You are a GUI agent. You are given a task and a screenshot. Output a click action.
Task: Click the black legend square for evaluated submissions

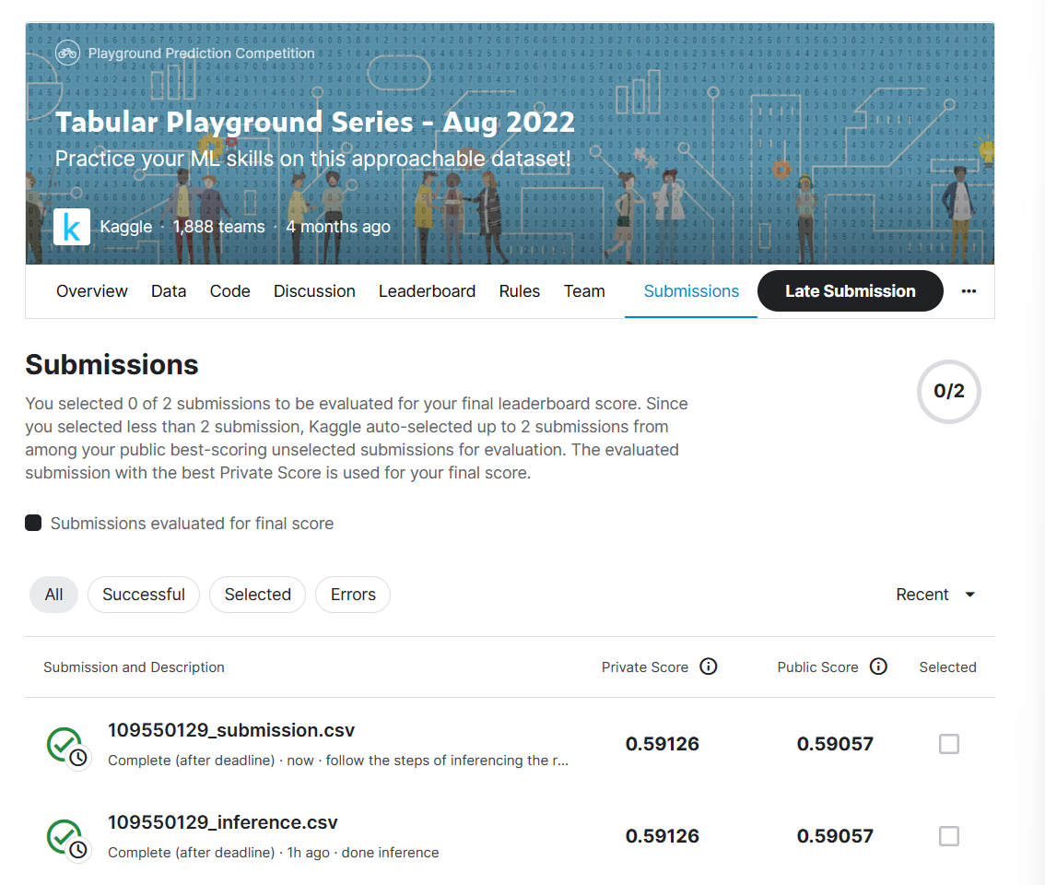(33, 523)
